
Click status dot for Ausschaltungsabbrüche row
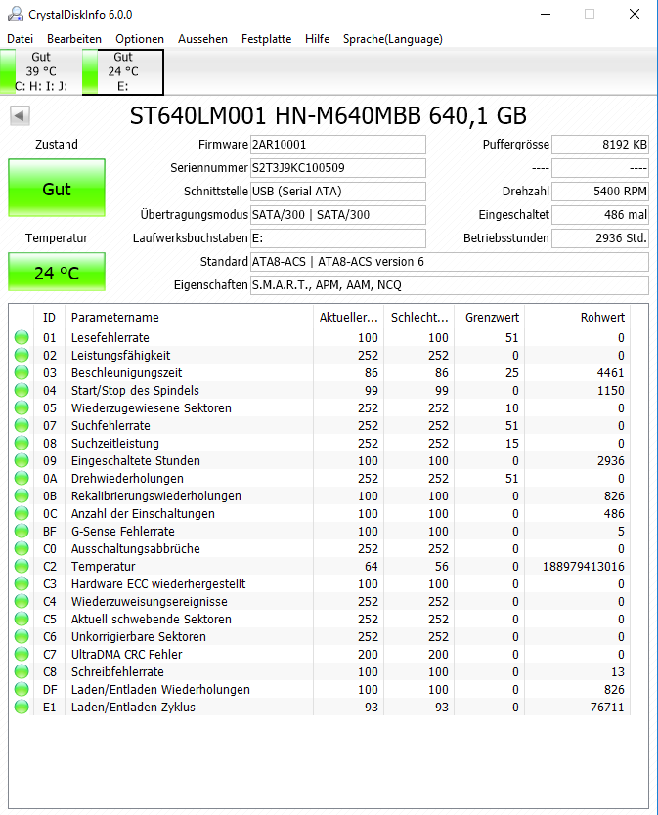click(x=22, y=549)
